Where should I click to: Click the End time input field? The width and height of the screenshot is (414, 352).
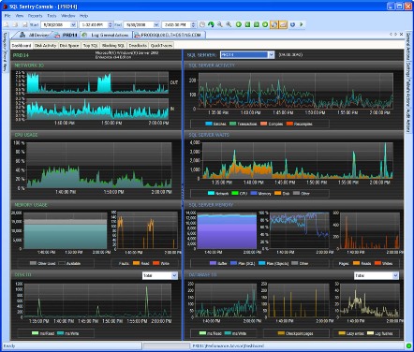[x=177, y=24]
